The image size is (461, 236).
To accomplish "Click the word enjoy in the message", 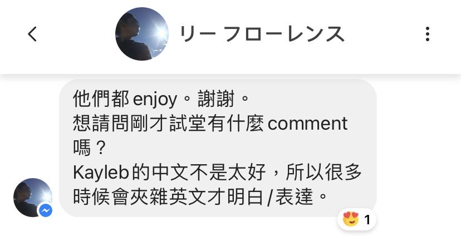I will pyautogui.click(x=155, y=100).
